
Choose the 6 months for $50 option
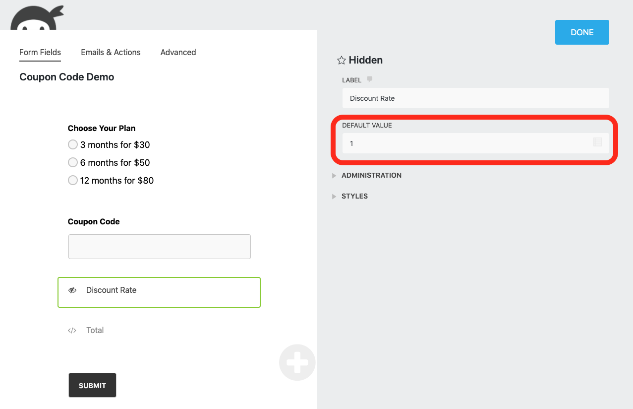coord(73,162)
